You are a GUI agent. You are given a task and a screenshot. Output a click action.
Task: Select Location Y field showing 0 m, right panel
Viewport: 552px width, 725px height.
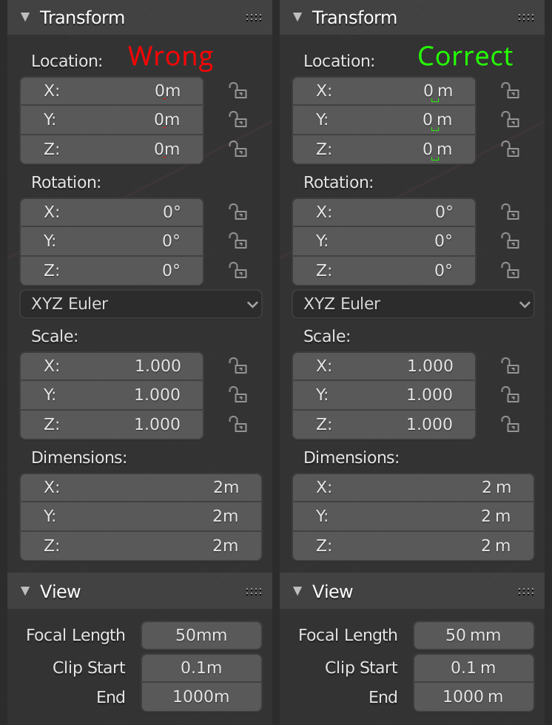384,120
